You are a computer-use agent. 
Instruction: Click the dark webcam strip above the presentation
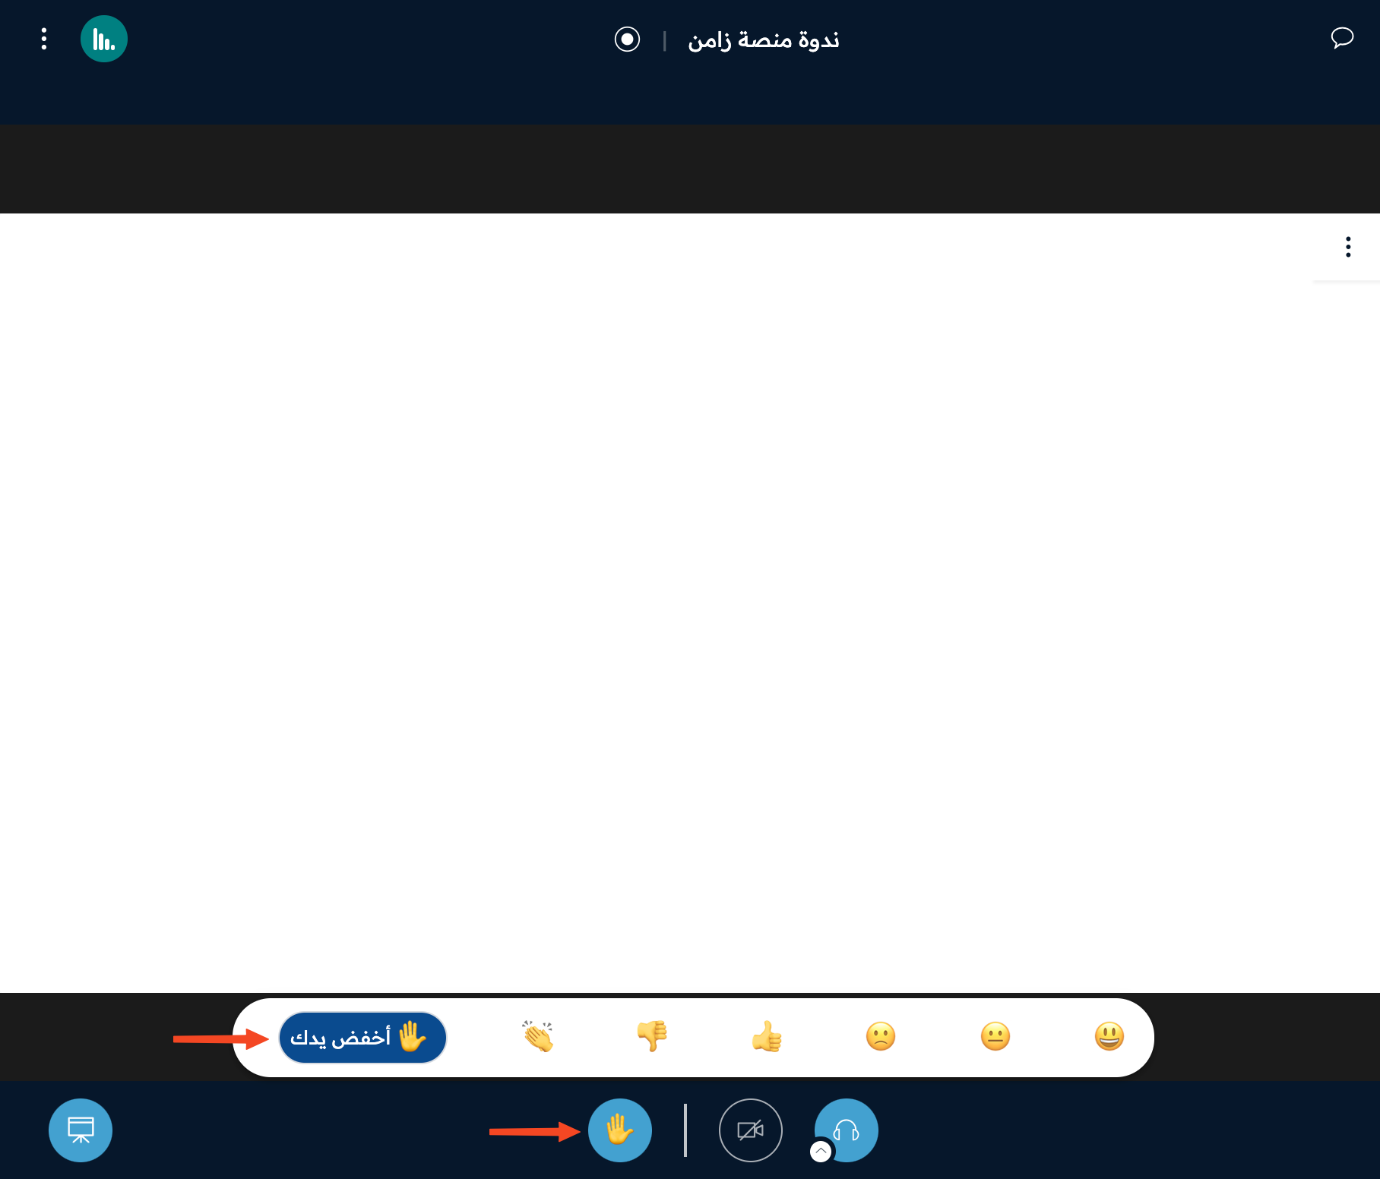(690, 169)
